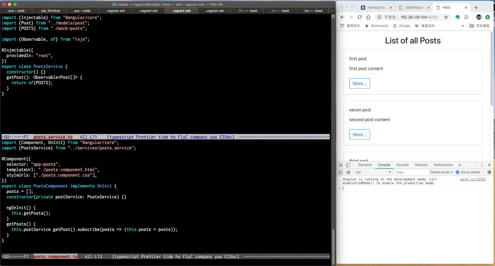
Task: Open the Google bookmark
Action: click(402, 26)
